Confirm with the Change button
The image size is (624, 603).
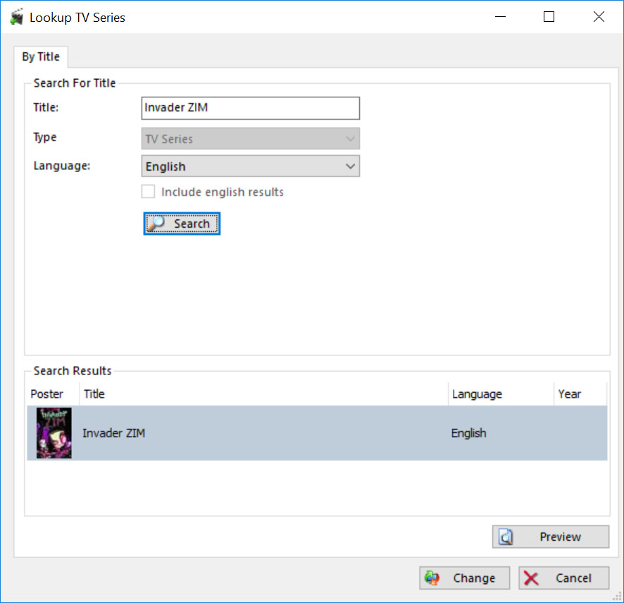click(464, 578)
